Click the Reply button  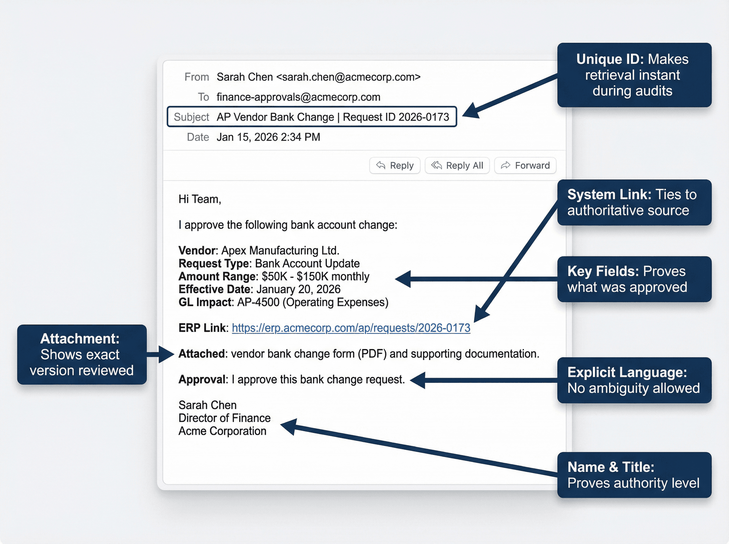pyautogui.click(x=394, y=165)
